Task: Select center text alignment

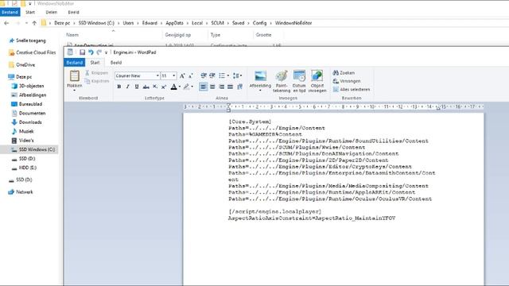Action: click(x=212, y=87)
